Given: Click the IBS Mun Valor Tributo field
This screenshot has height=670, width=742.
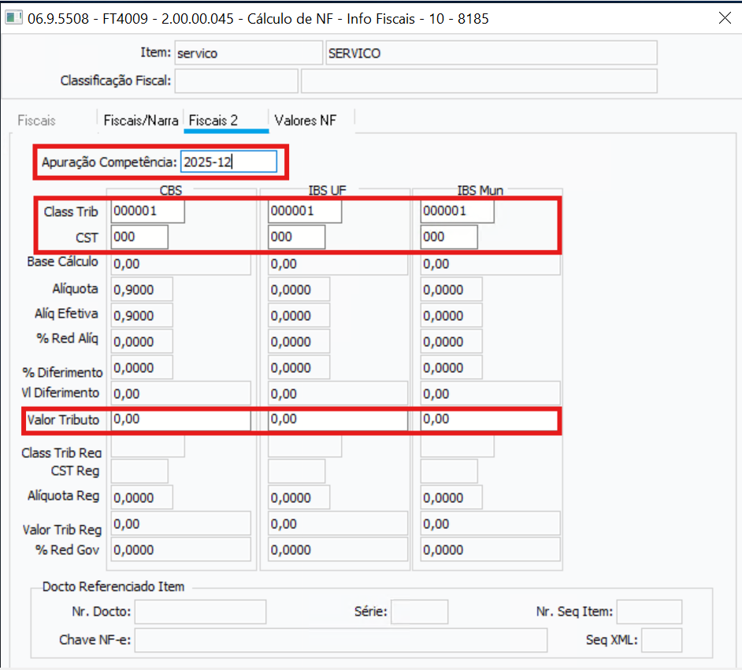Looking at the screenshot, I should [490, 420].
